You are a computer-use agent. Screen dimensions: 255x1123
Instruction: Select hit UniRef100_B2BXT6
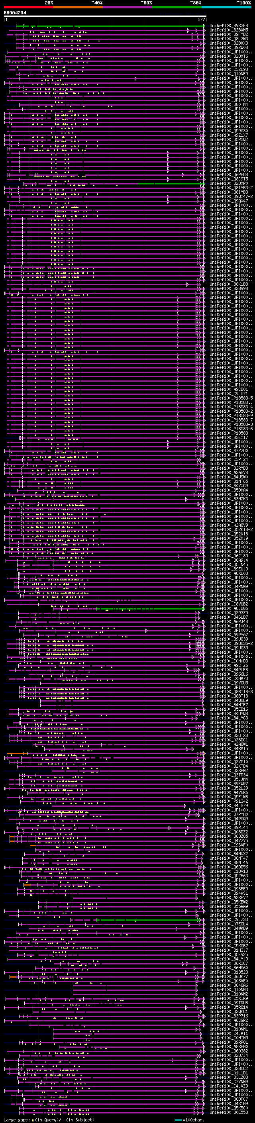(229, 56)
